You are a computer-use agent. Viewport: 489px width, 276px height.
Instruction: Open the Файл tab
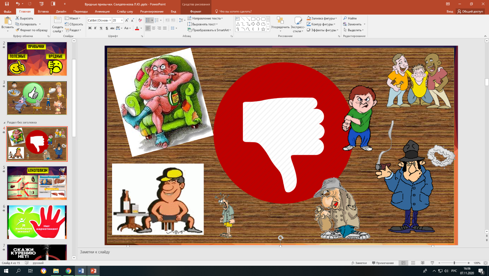[x=8, y=11]
